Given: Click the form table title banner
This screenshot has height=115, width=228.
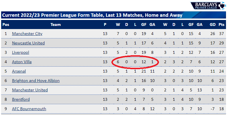Looking at the screenshot, I should [113, 15].
